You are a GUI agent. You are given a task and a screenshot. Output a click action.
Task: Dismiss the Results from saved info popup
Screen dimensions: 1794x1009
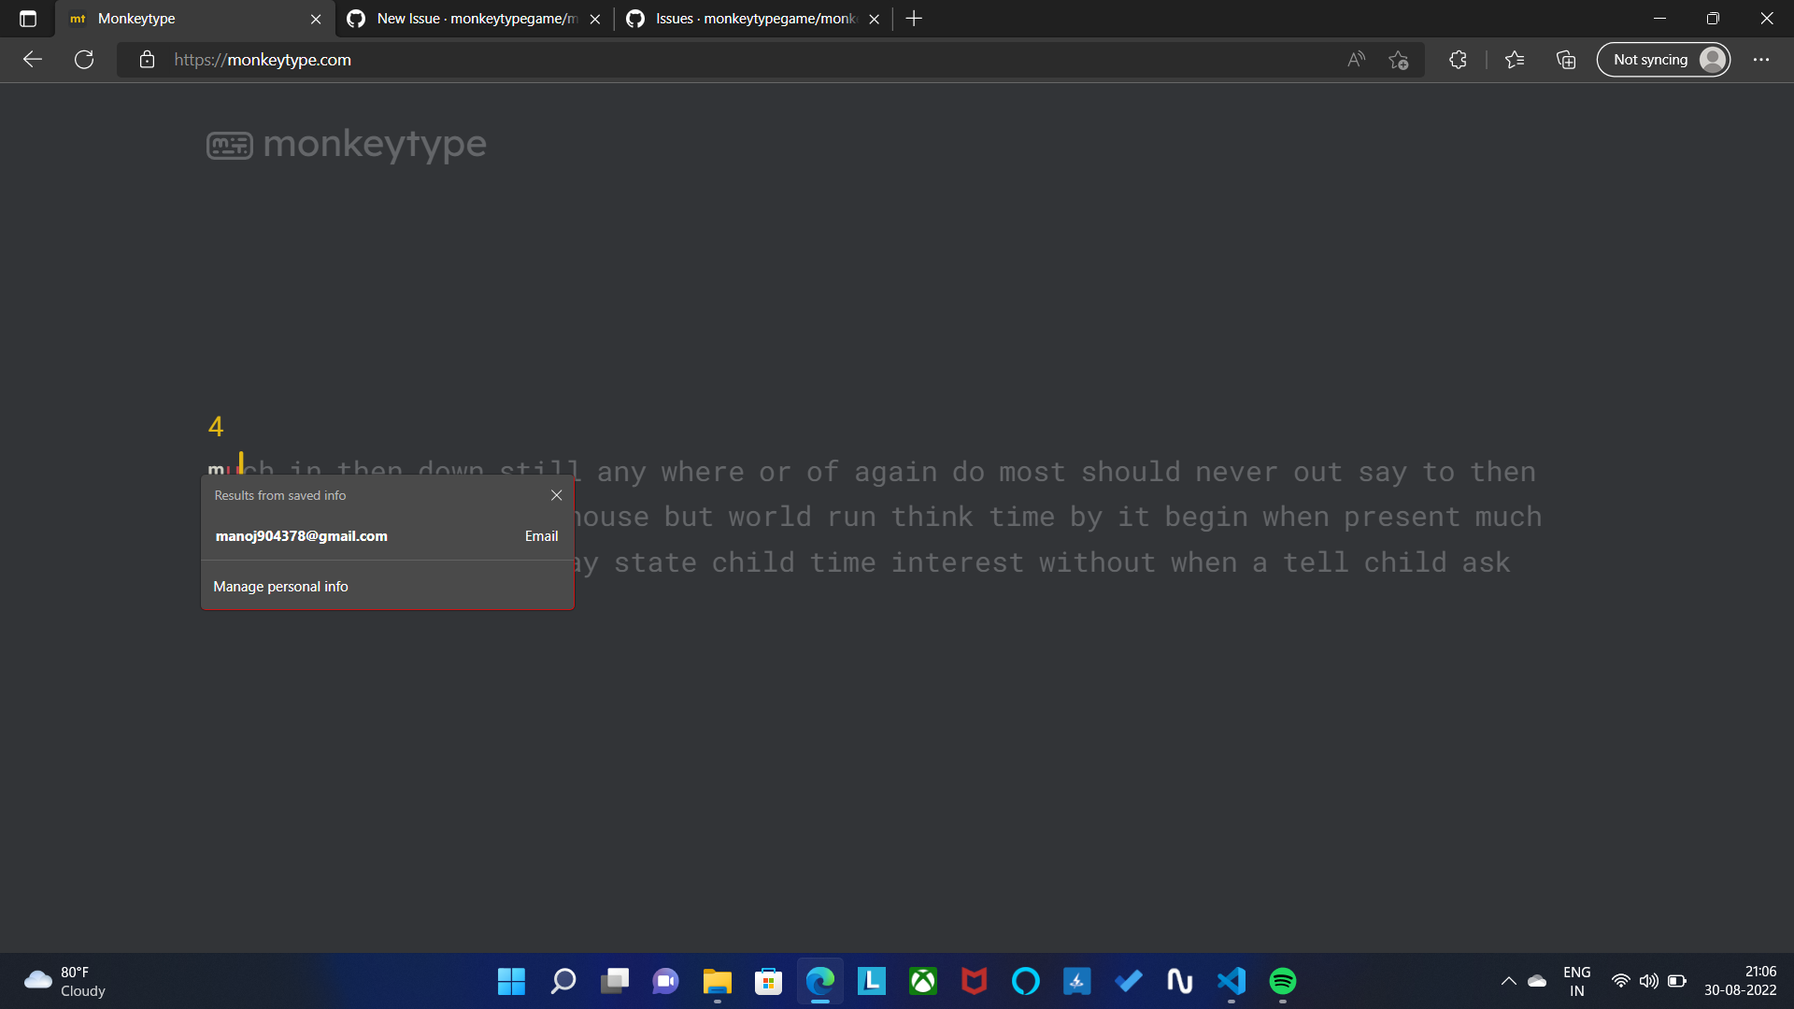[556, 495]
